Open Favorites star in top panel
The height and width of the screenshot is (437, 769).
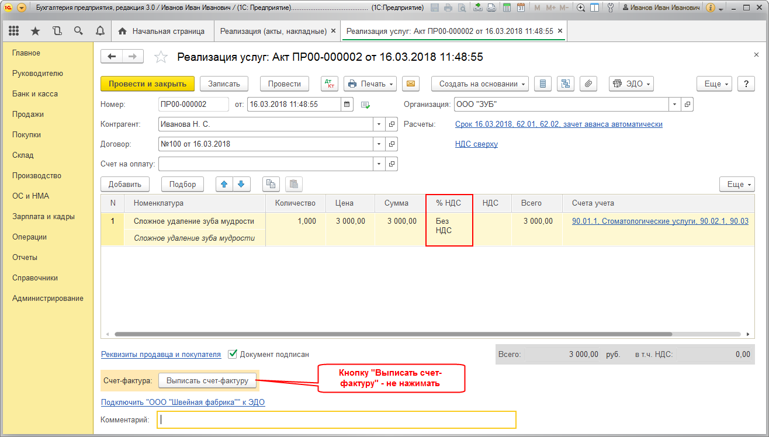click(35, 31)
